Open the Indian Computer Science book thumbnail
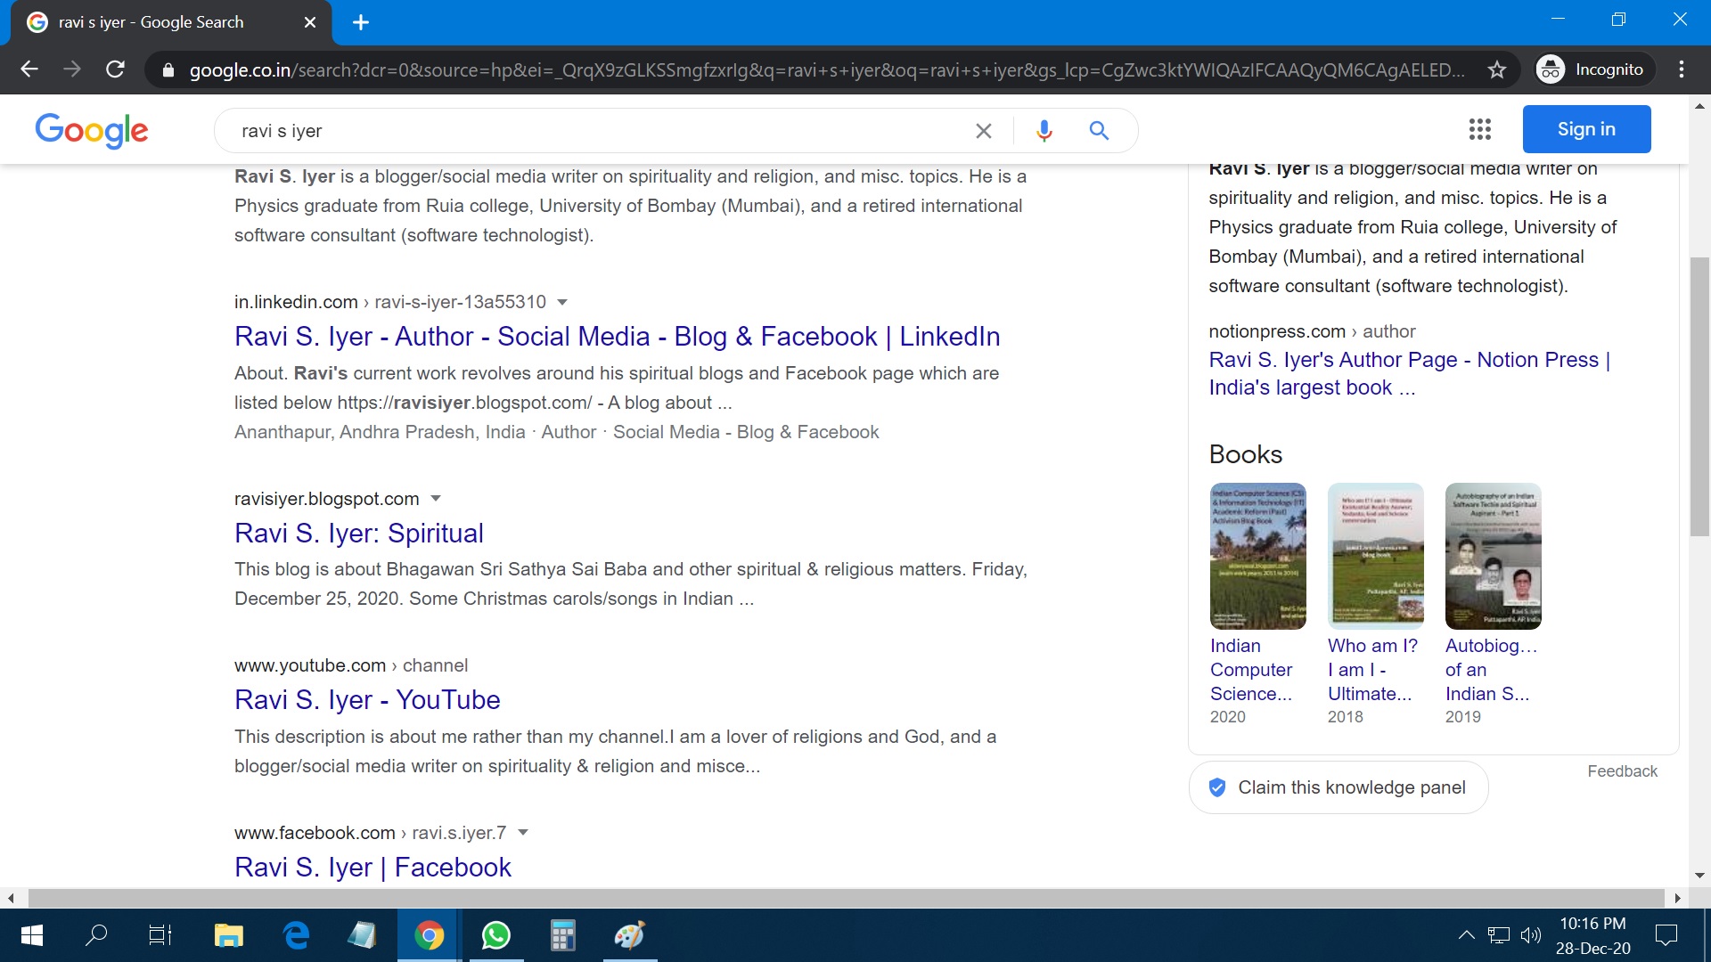 click(1257, 556)
